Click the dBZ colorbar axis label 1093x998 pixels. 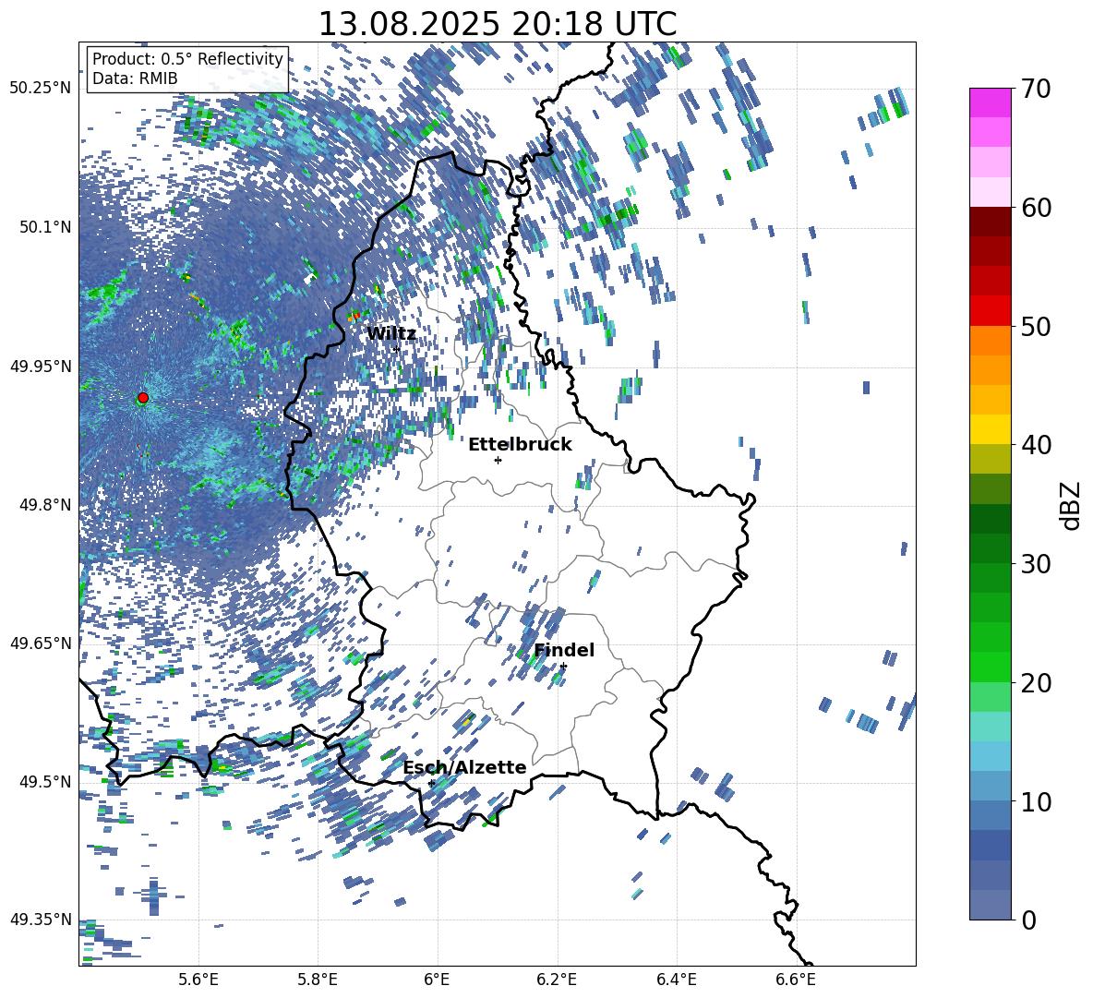coord(1070,505)
